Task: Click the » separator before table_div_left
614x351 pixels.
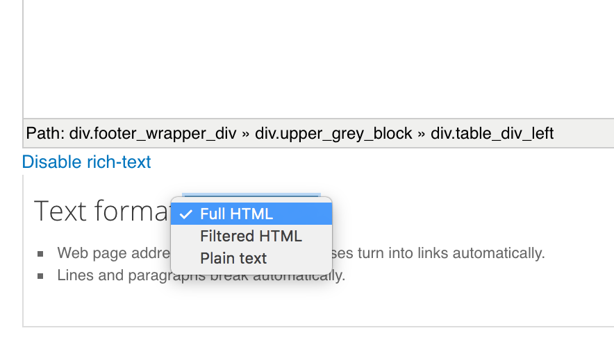Action: coord(422,134)
